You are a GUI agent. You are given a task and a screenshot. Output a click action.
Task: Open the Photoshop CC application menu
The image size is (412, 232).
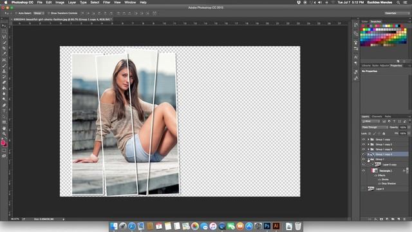23,3
